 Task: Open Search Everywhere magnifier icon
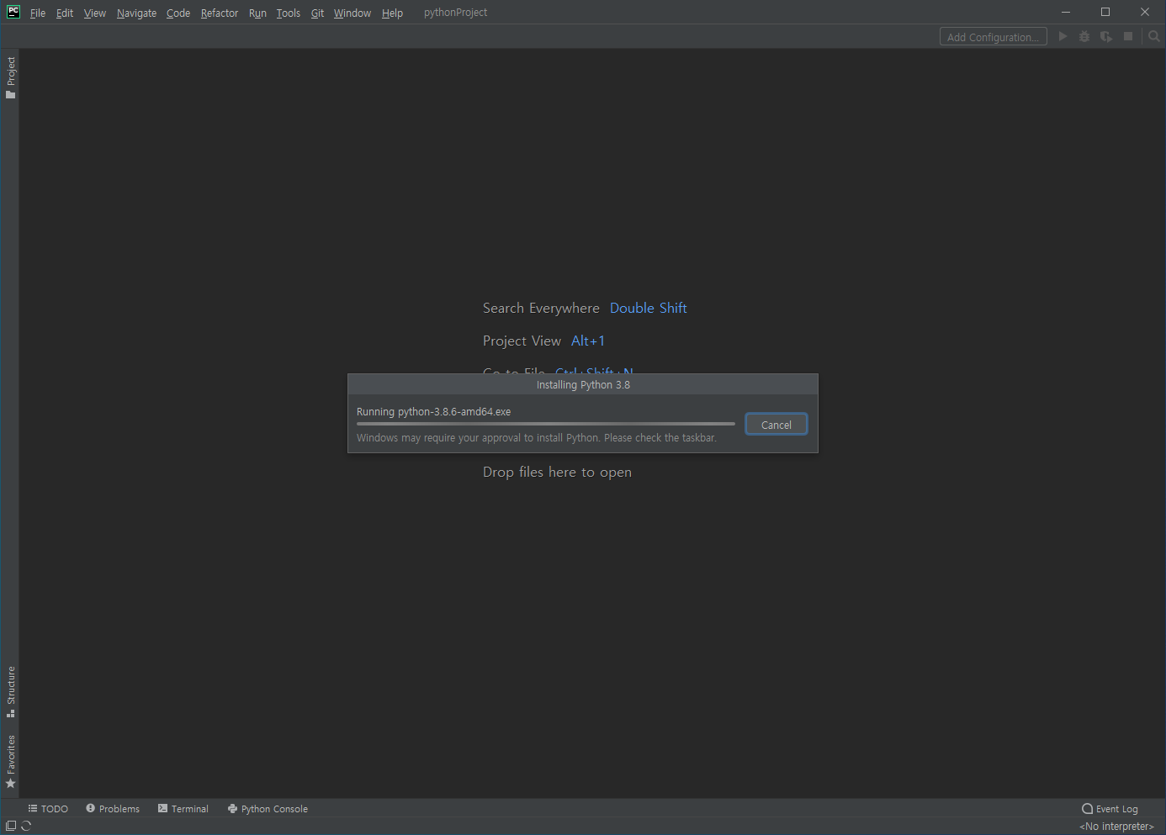coord(1154,36)
